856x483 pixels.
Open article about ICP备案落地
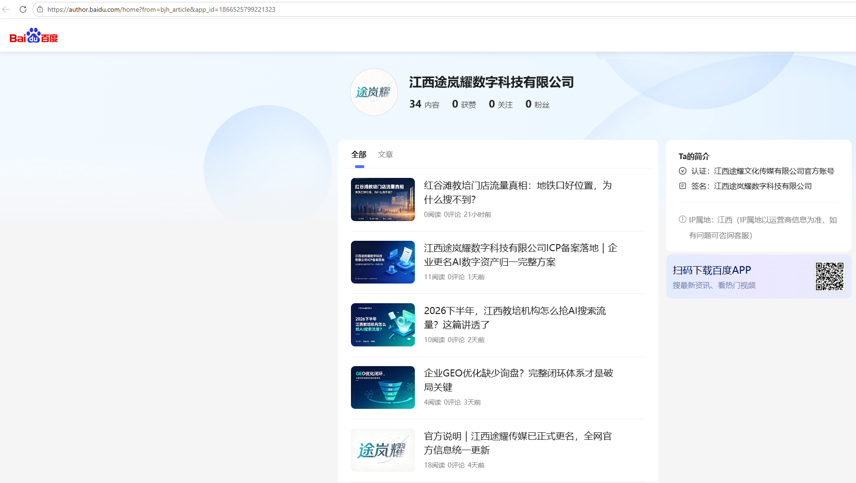[521, 255]
